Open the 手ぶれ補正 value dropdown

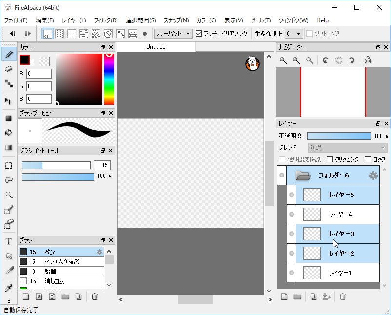pyautogui.click(x=294, y=34)
